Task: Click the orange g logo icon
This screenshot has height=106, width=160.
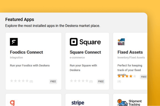Action: tap(12, 103)
